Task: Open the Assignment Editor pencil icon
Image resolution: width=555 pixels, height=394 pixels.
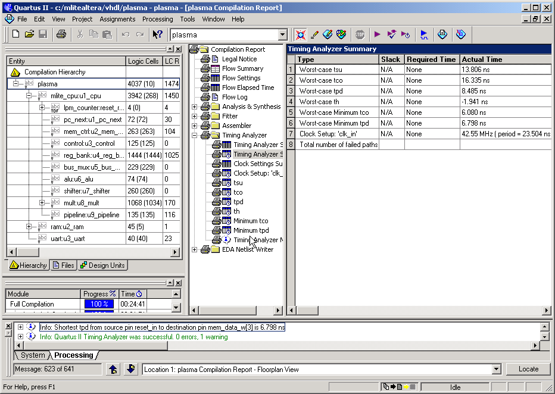Action: 314,35
